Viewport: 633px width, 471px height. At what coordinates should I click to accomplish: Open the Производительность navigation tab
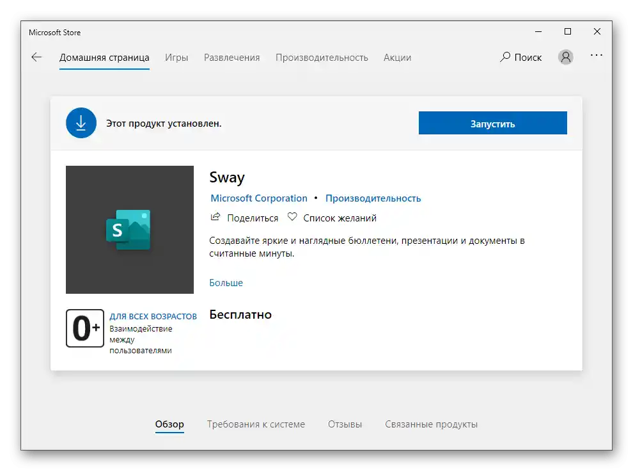point(322,58)
